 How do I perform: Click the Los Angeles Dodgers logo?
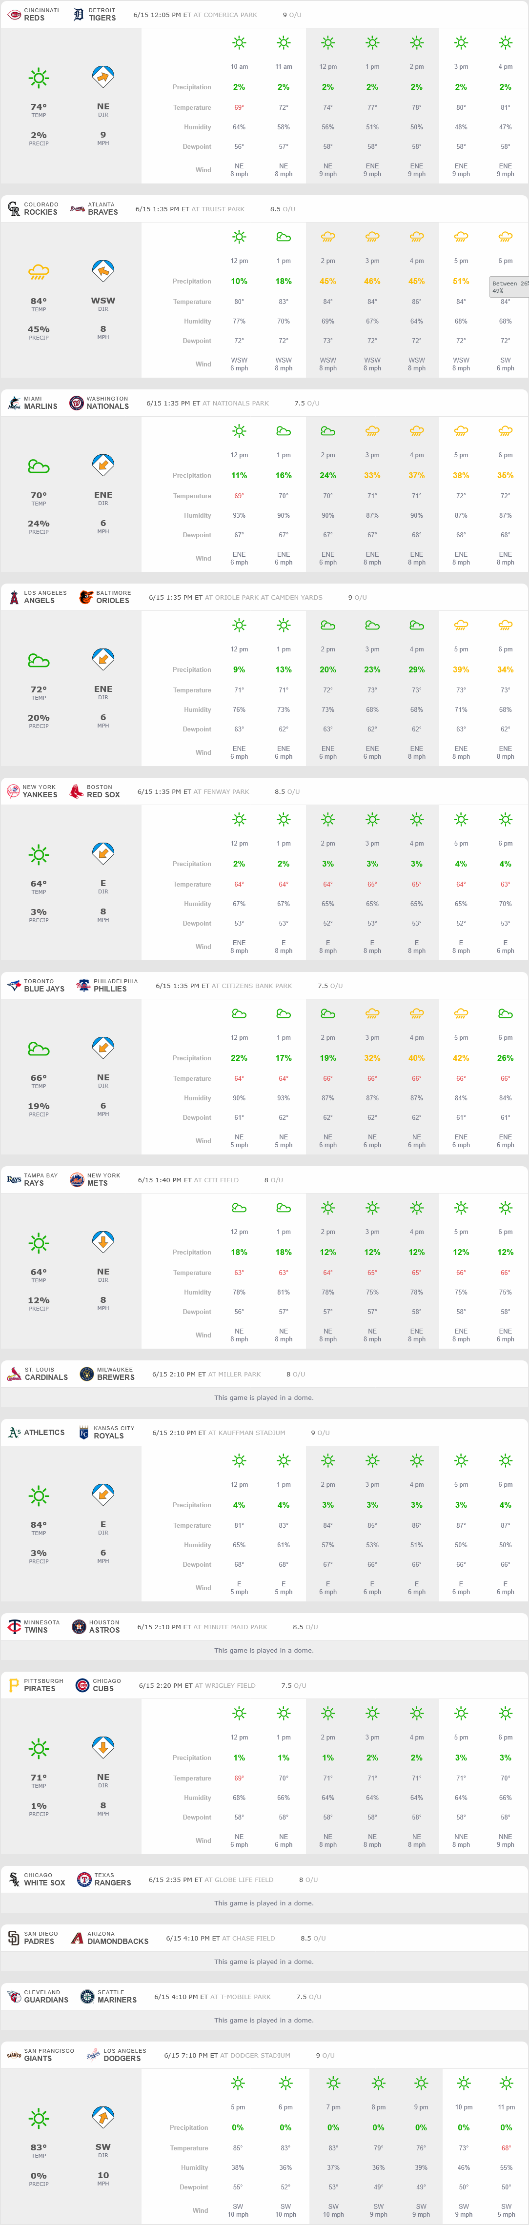coord(93,2055)
